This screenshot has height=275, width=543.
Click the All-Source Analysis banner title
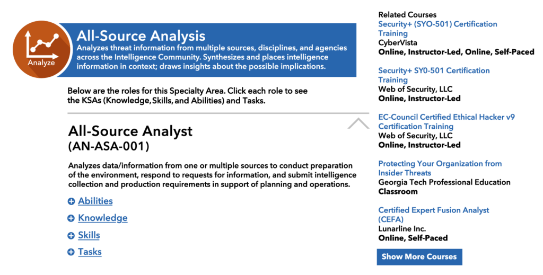pyautogui.click(x=141, y=36)
